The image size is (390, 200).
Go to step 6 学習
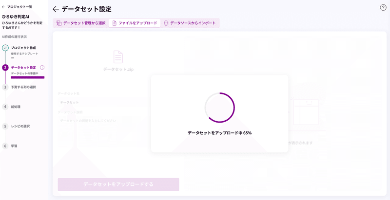click(14, 146)
